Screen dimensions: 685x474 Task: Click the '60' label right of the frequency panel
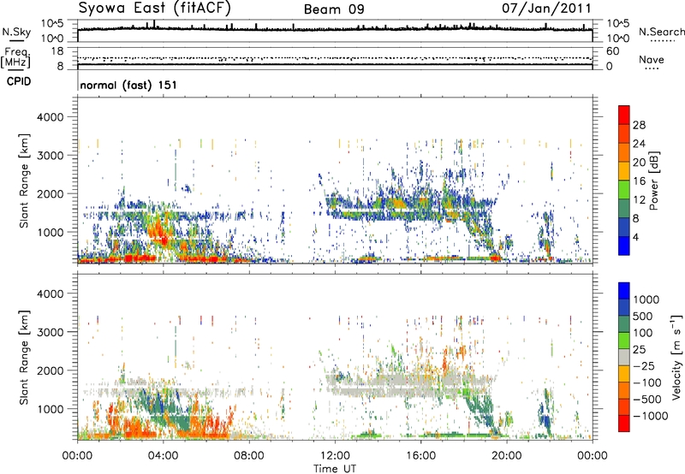pos(612,51)
